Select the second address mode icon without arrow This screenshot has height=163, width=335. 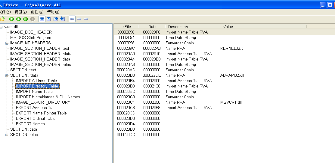(x=49, y=19)
